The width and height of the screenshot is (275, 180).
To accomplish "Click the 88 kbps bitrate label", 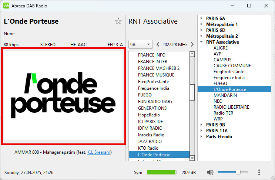I will [x=11, y=45].
